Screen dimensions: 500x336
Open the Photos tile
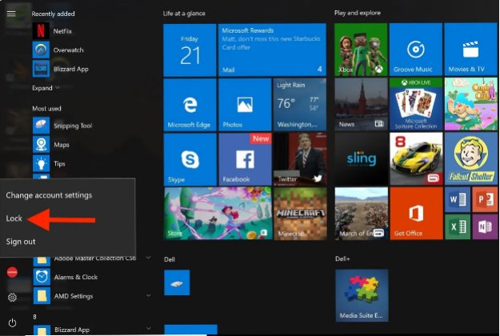245,105
